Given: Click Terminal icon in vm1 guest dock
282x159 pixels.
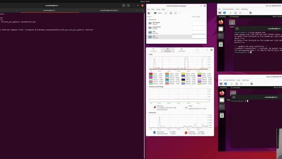Looking at the screenshot, I should point(221,36).
